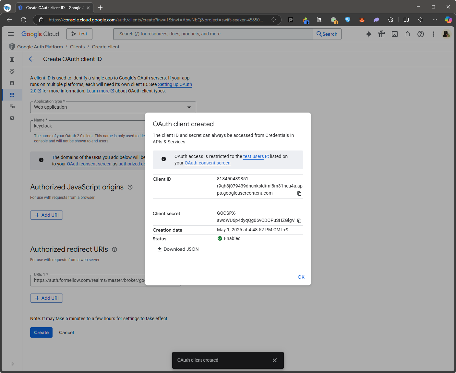The image size is (456, 373).
Task: Add URI under JavaScript origins
Action: point(46,215)
